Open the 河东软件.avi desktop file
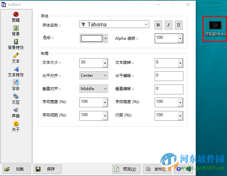227x176 pixels. (x=215, y=29)
